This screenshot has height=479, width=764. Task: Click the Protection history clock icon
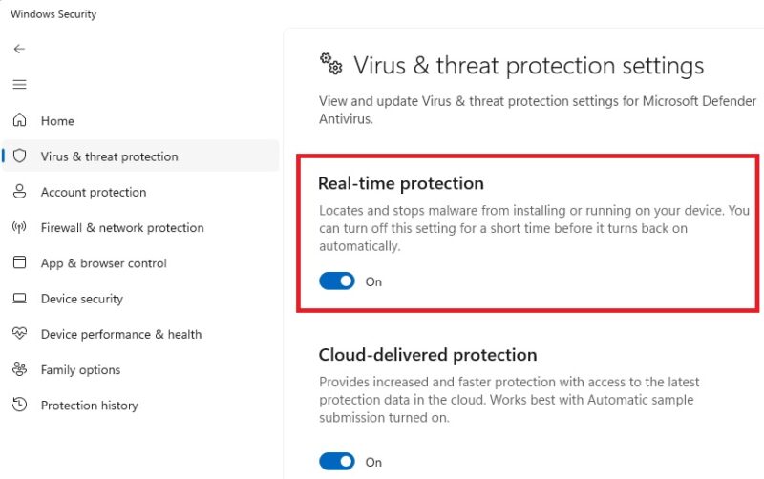[x=19, y=405]
